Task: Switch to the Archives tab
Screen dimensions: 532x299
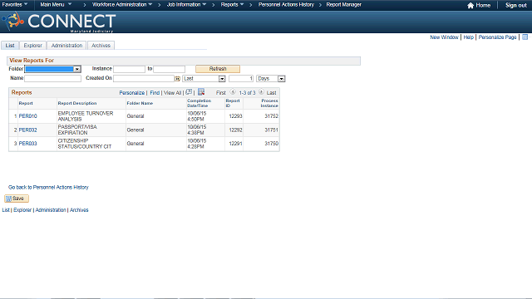Action: pyautogui.click(x=101, y=46)
